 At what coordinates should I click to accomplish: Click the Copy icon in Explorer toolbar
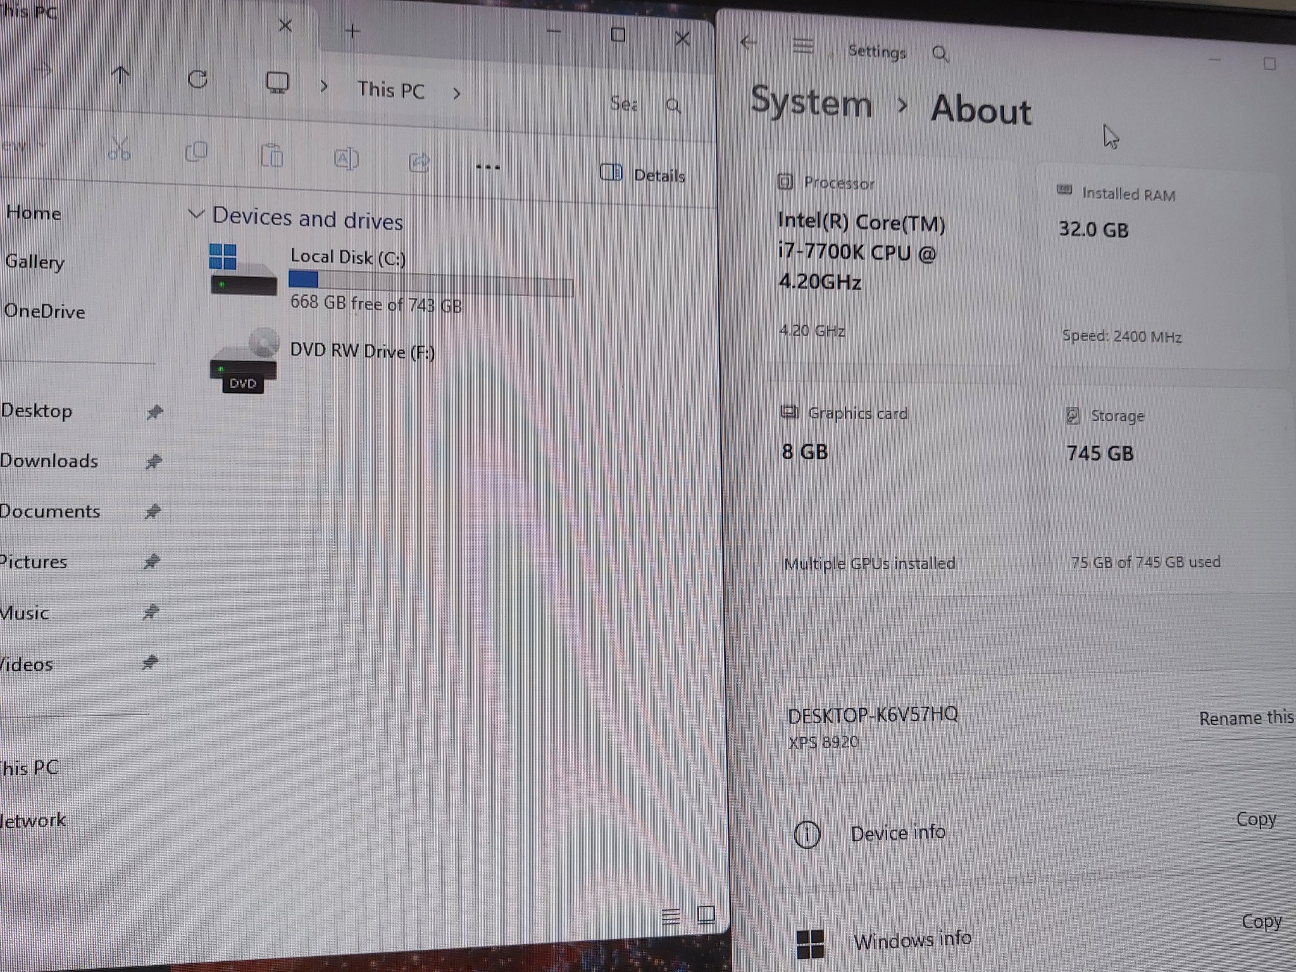[x=196, y=152]
